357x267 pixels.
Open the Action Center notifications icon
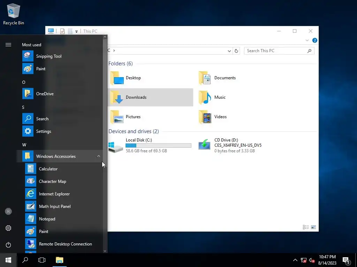[x=346, y=260]
